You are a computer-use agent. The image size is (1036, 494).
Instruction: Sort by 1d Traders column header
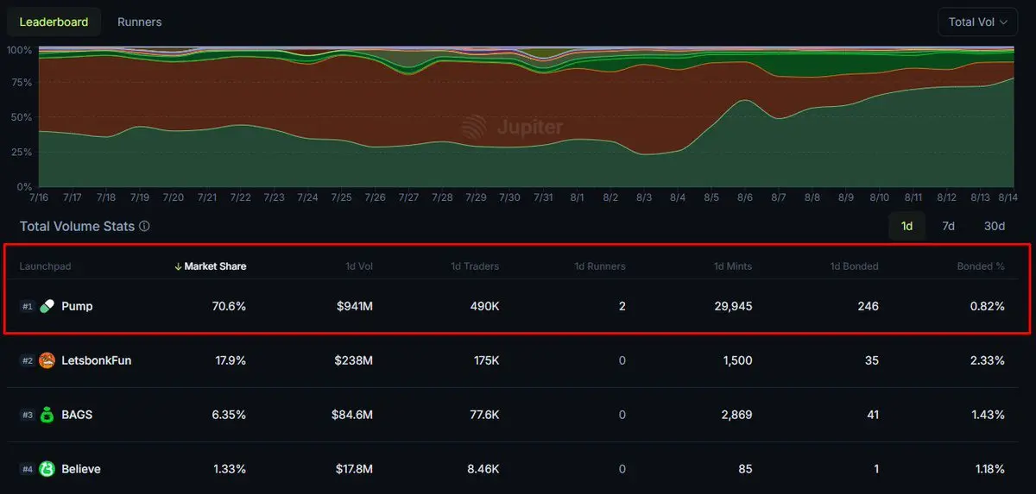click(475, 266)
